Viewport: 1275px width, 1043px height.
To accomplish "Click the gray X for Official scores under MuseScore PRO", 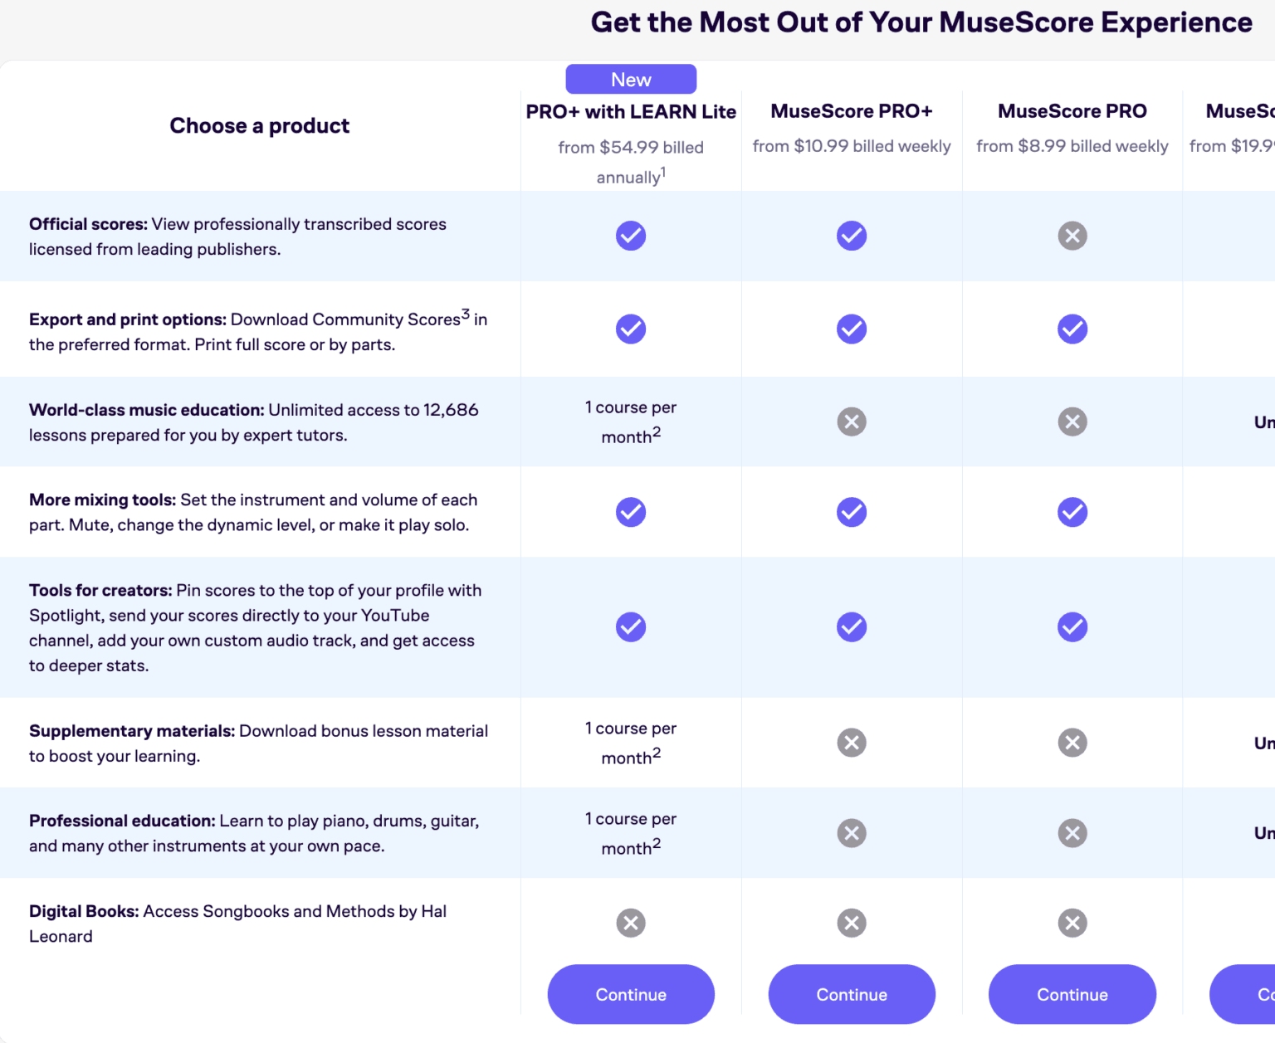I will click(x=1072, y=236).
